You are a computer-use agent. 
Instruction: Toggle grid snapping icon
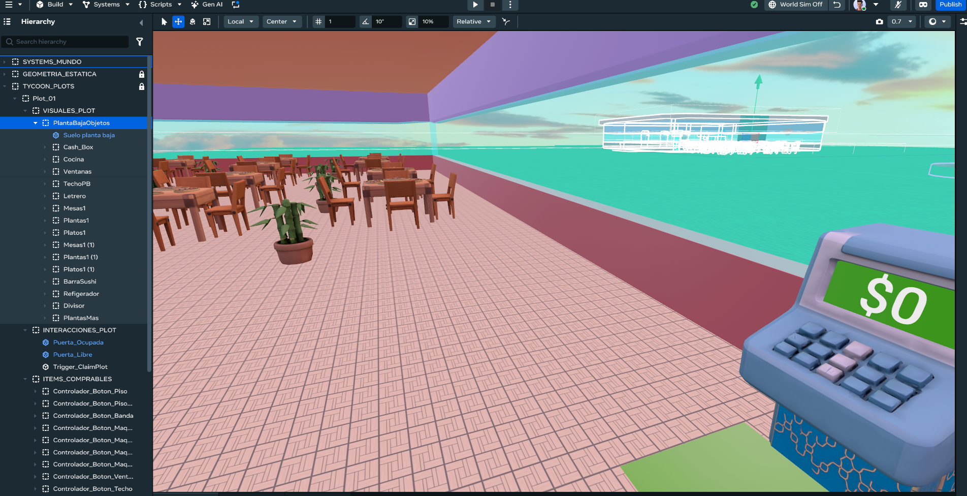[x=318, y=22]
